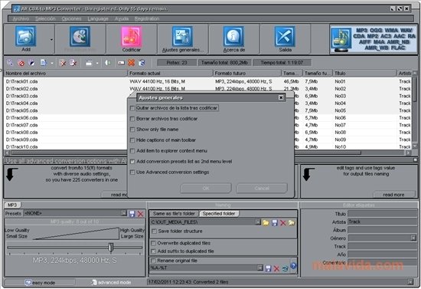
Task: Expand the C:\OUT_MEDIA_FILES\ folder dropdown
Action: point(258,222)
